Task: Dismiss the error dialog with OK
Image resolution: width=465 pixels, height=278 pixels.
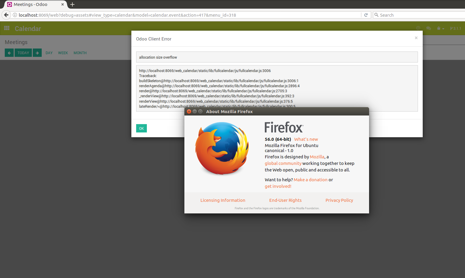Action: pyautogui.click(x=141, y=128)
